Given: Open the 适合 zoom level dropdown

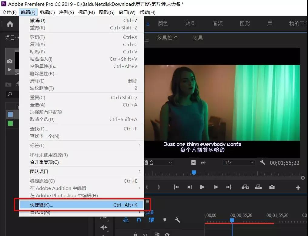Looking at the screenshot, I should [159, 163].
